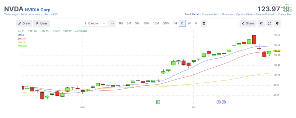
Task: Click the L 119.32 low value
Action: click(x=55, y=31)
